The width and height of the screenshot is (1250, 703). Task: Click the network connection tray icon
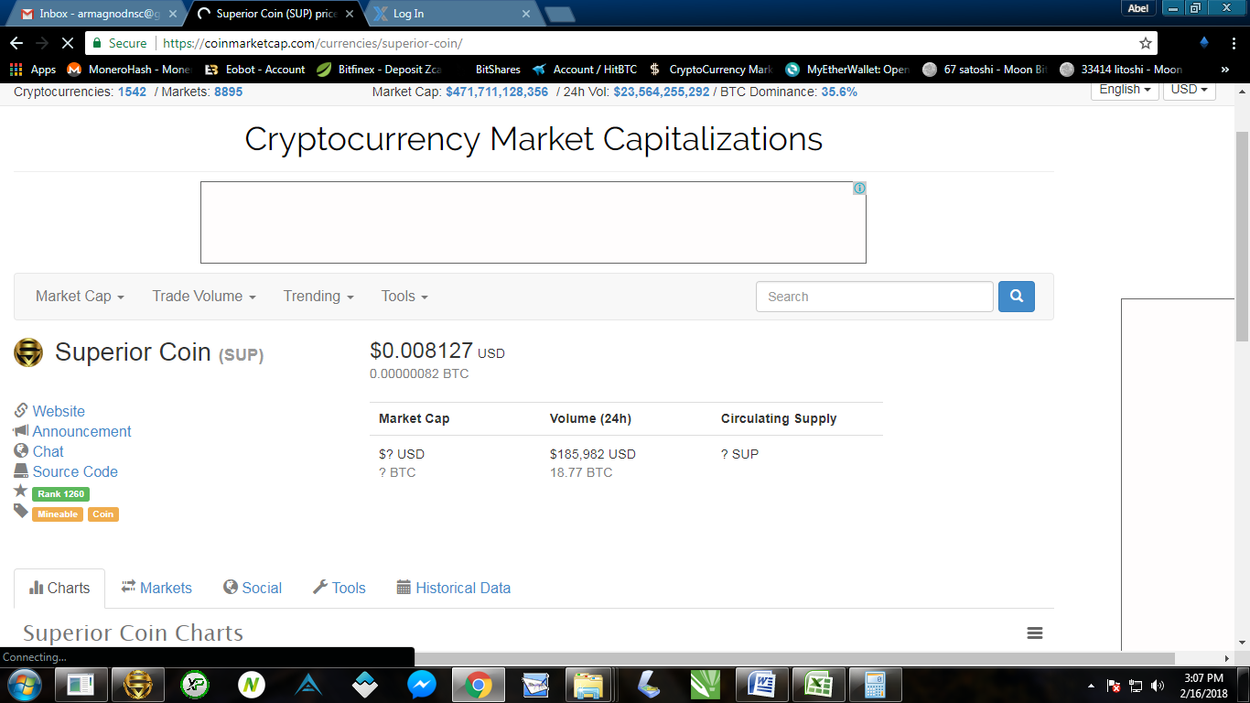coord(1136,686)
